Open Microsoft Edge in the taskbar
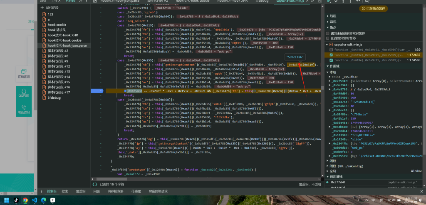Image resolution: width=426 pixels, height=205 pixels. click(x=44, y=200)
